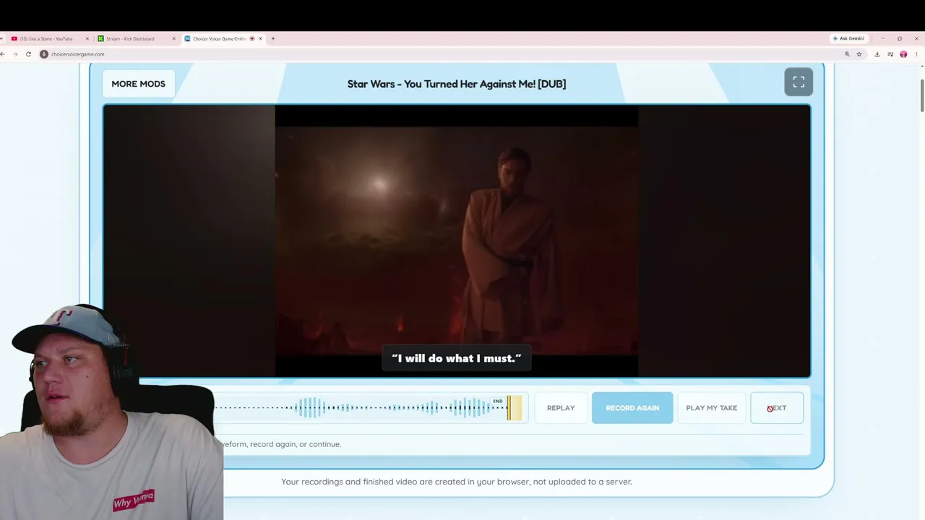Click the MORE MODS button

pos(138,84)
